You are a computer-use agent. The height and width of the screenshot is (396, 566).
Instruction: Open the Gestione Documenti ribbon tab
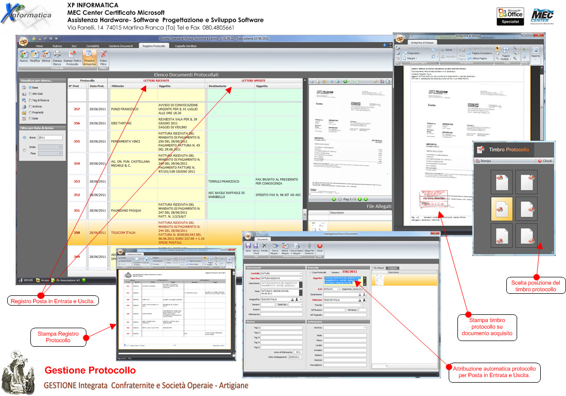tap(120, 46)
